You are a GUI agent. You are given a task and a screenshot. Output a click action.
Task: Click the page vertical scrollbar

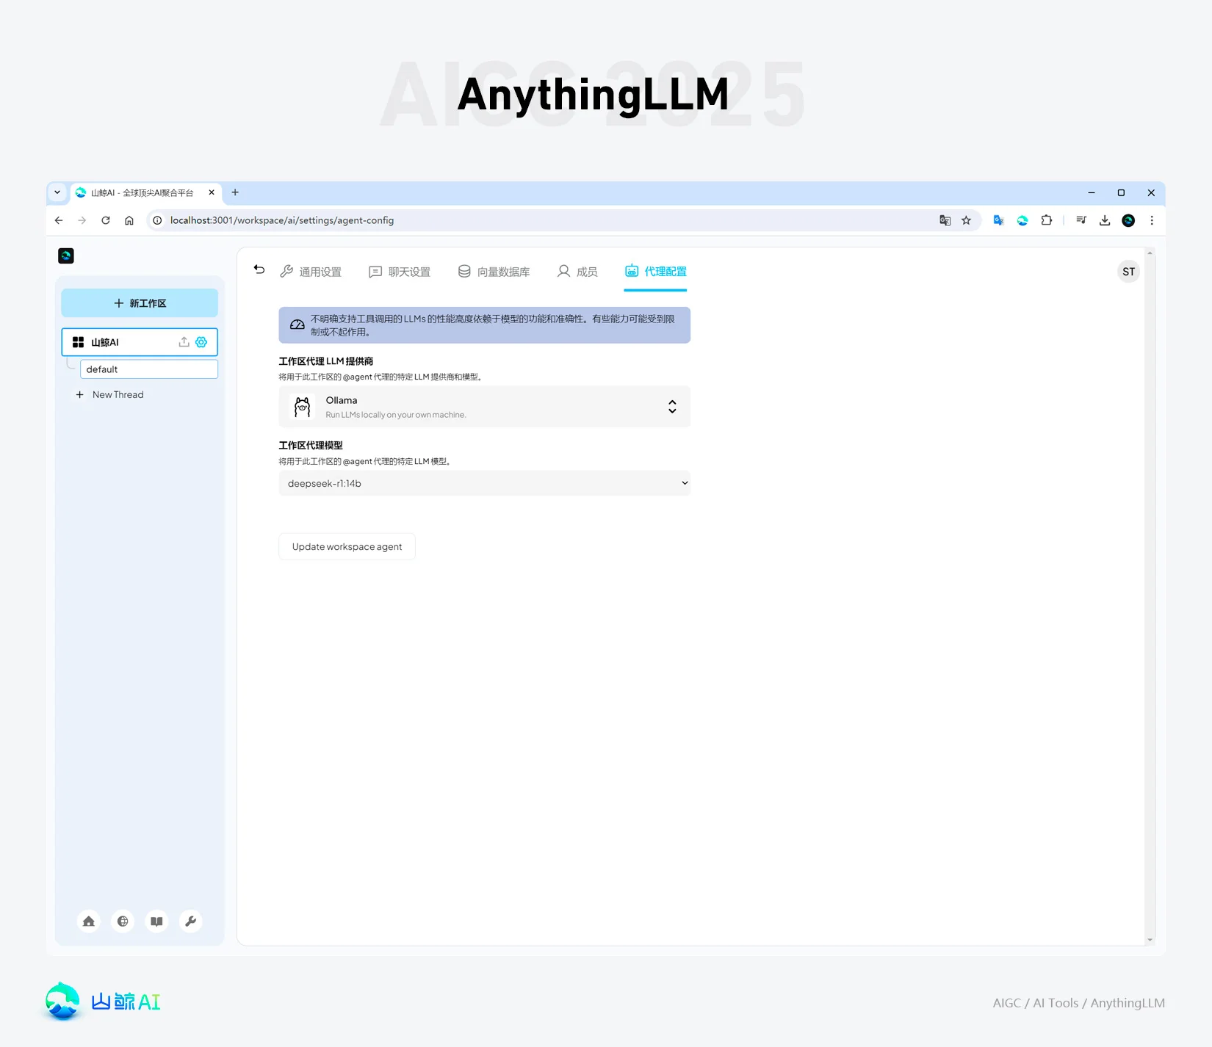(x=1150, y=596)
